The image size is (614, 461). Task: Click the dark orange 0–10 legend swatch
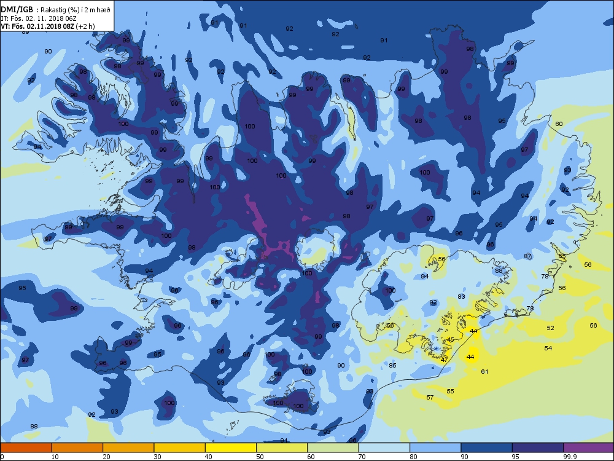click(x=26, y=447)
